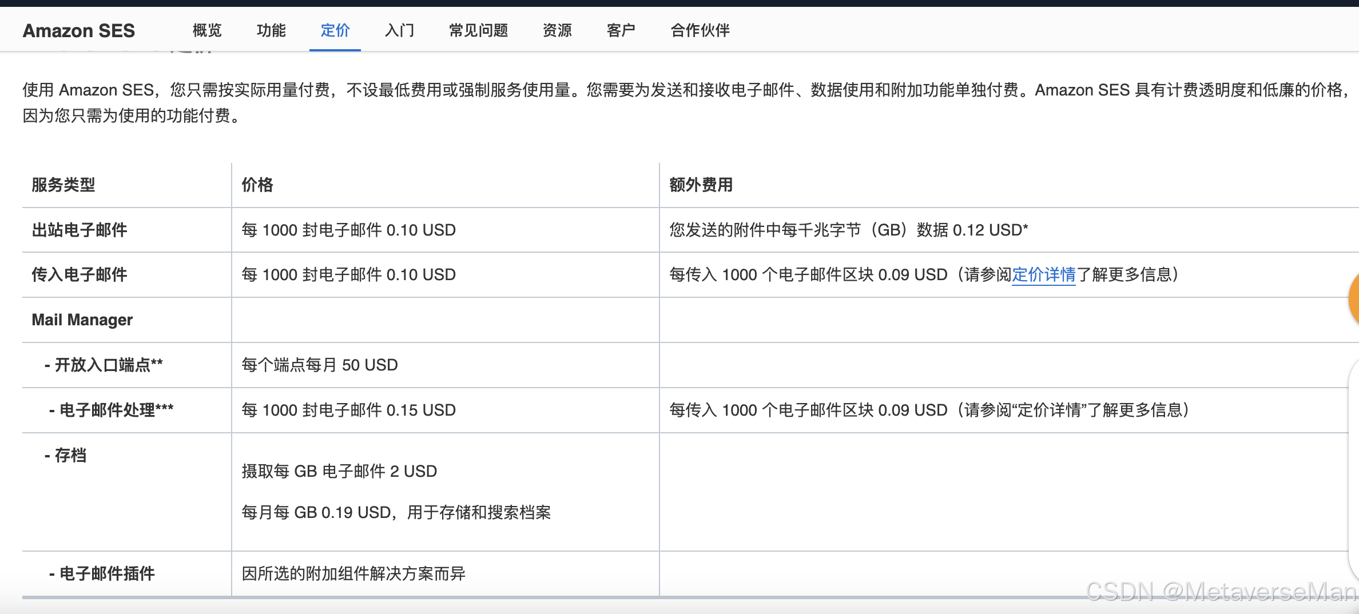1359x614 pixels.
Task: Select the Mail Manager row label
Action: point(82,320)
